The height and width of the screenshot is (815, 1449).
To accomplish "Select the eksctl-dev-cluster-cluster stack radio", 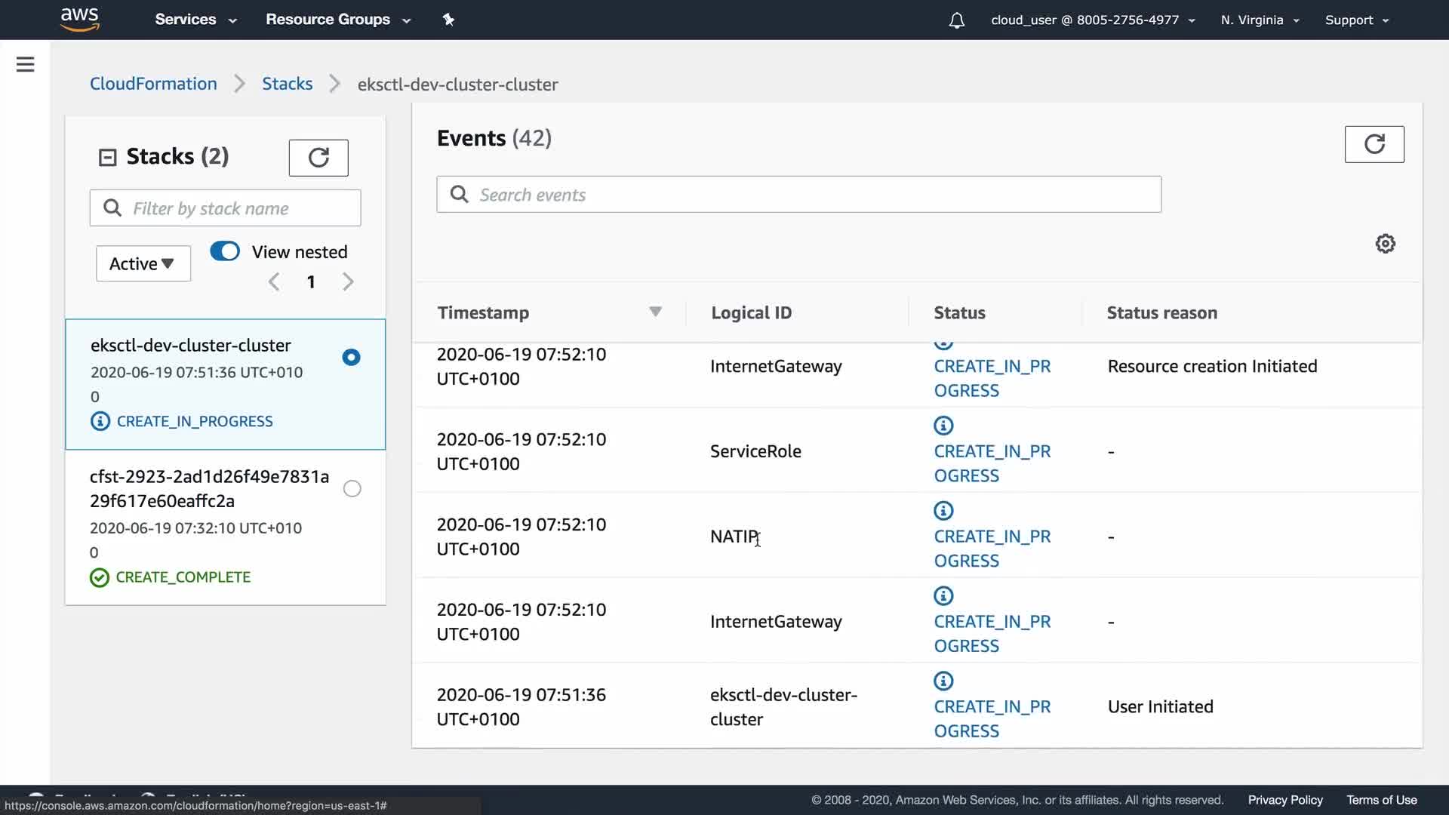I will coord(351,358).
